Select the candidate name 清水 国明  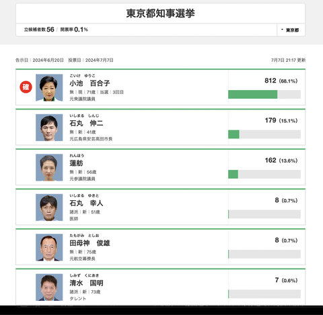(x=86, y=283)
